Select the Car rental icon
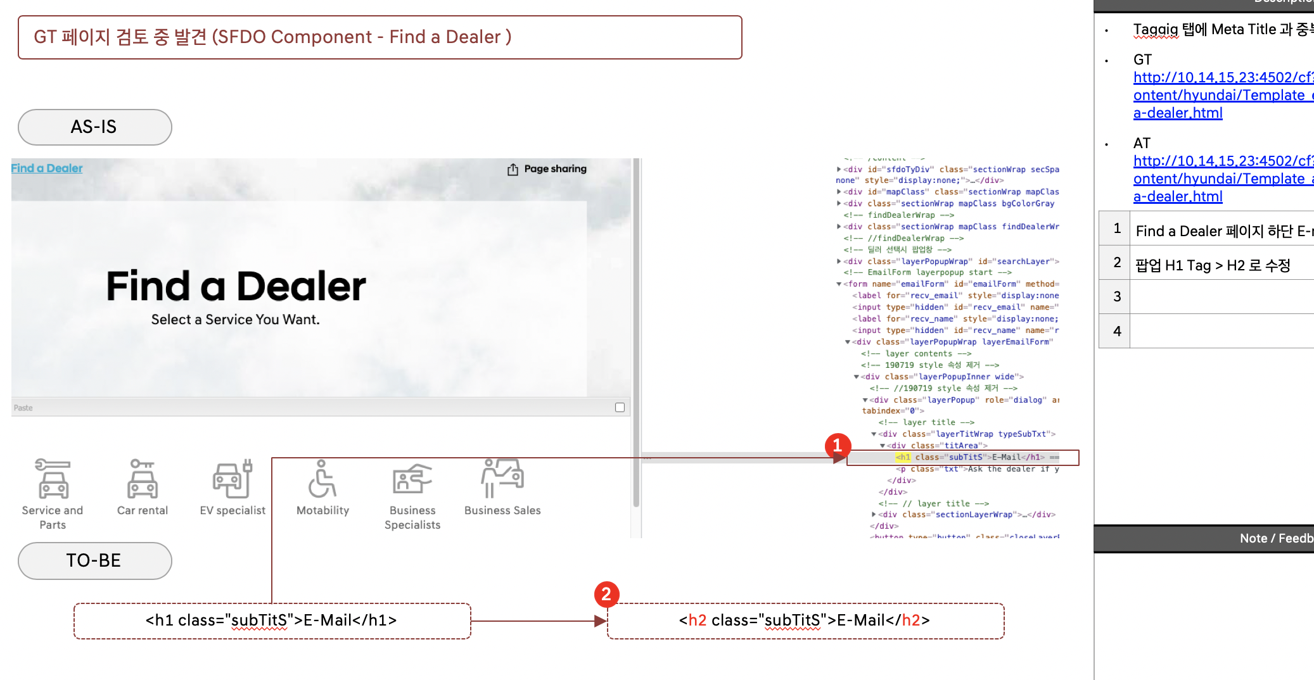This screenshot has height=680, width=1314. (143, 479)
